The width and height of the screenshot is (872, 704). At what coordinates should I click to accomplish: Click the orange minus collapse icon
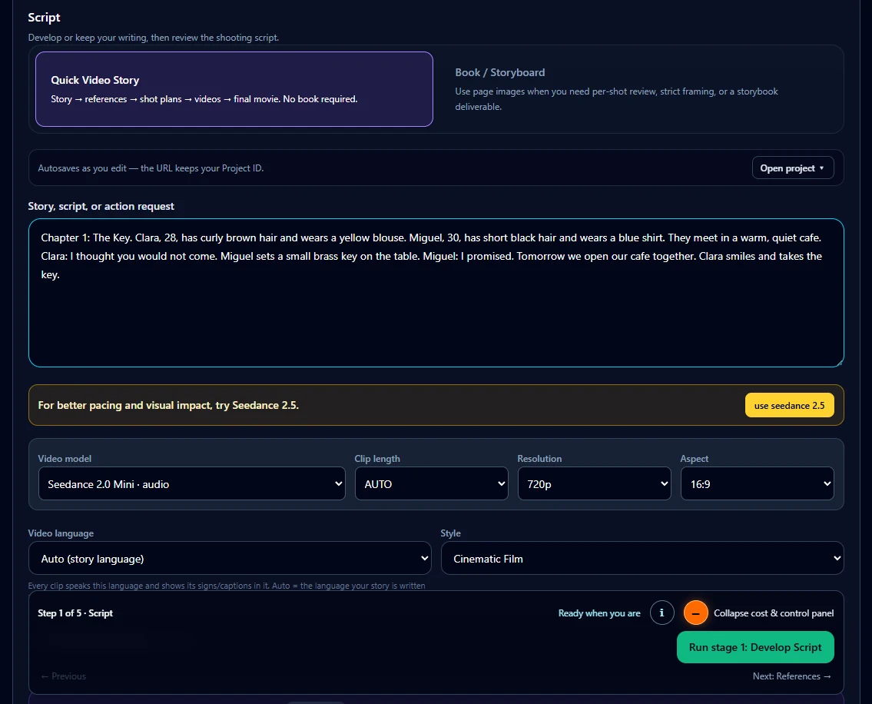[x=696, y=613]
